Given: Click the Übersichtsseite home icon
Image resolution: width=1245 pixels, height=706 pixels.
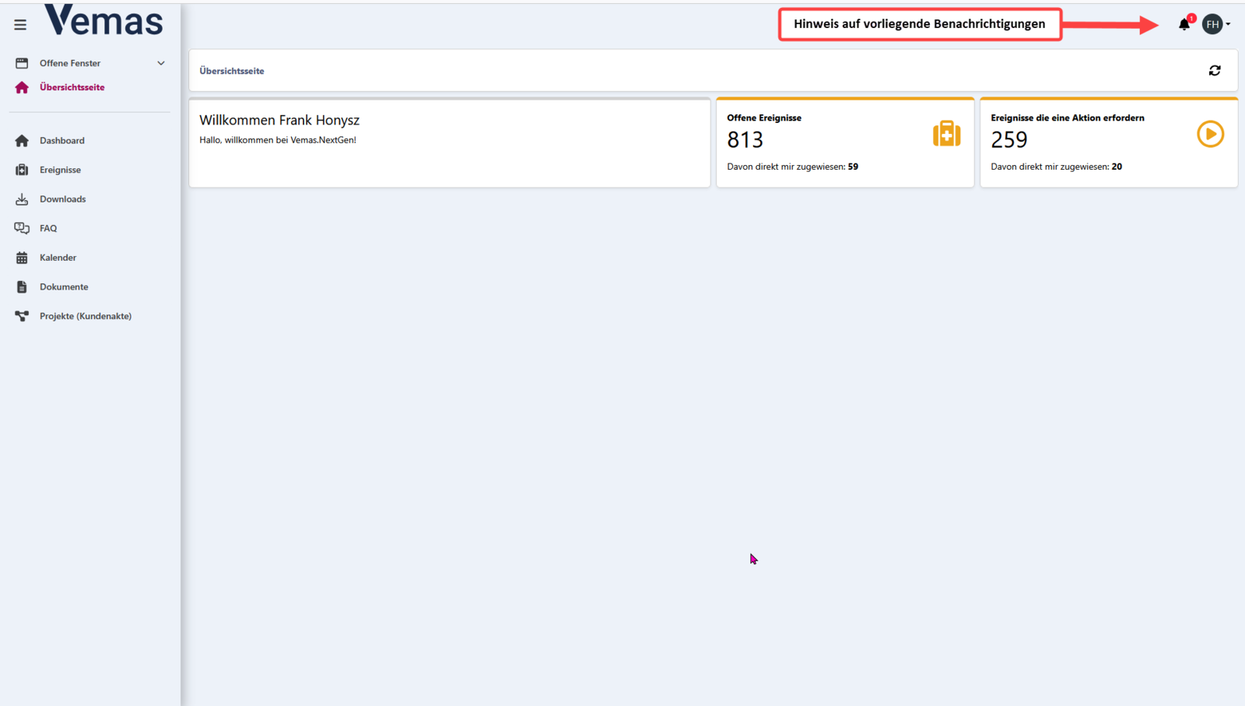Looking at the screenshot, I should coord(22,87).
